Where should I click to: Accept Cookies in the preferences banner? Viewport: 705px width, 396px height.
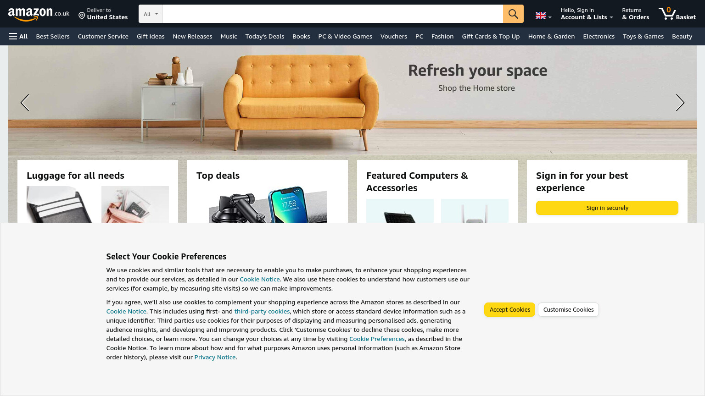pyautogui.click(x=509, y=310)
